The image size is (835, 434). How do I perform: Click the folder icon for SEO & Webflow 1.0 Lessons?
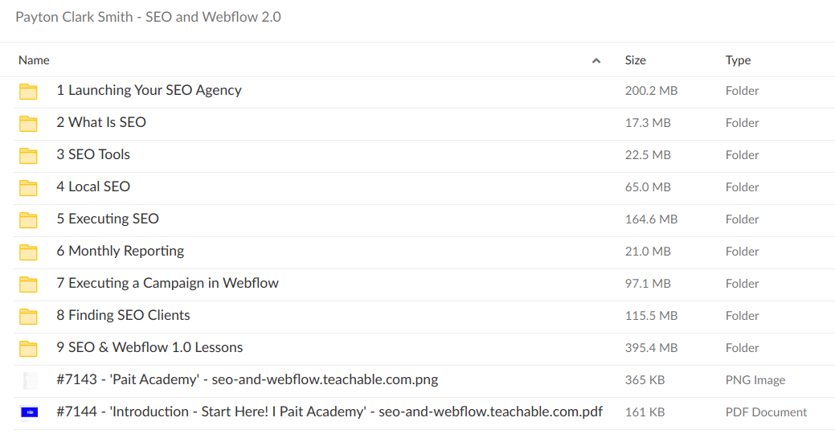click(x=29, y=348)
